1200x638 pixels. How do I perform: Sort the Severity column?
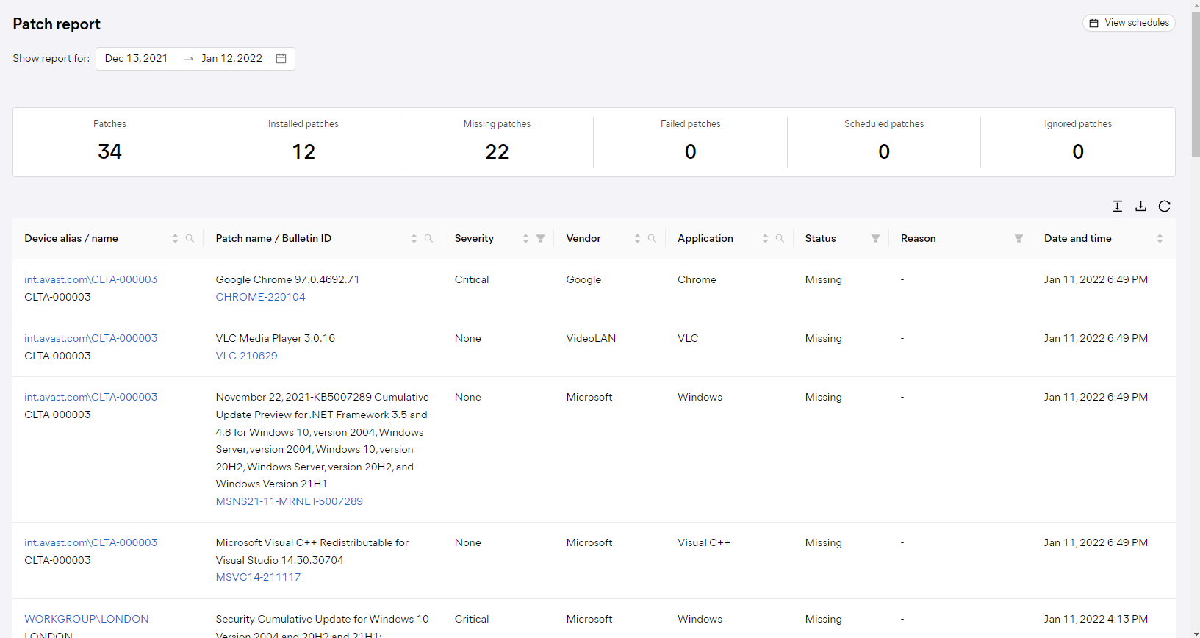coord(525,239)
